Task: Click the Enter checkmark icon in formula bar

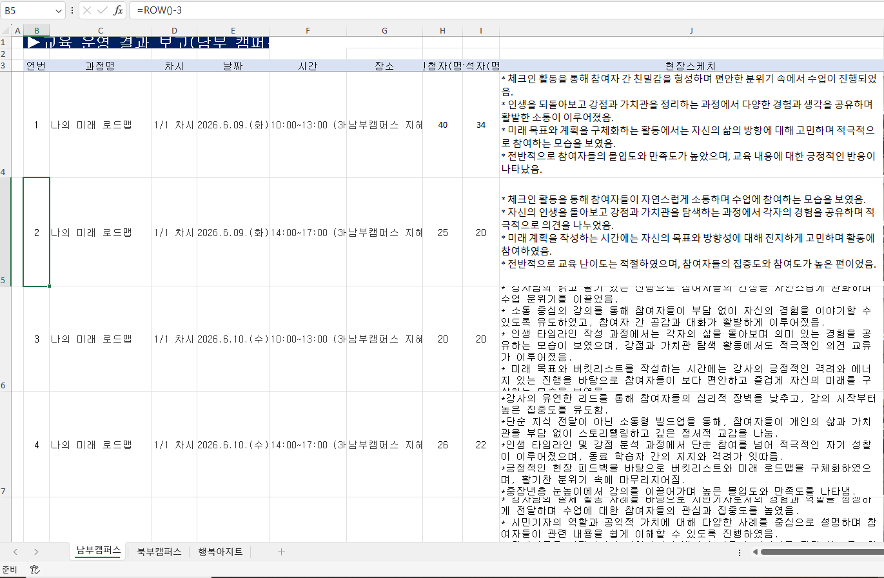Action: click(x=102, y=10)
